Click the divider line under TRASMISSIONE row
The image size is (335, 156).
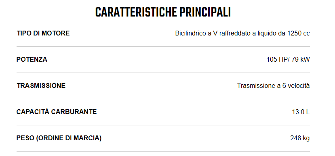[x=163, y=99]
